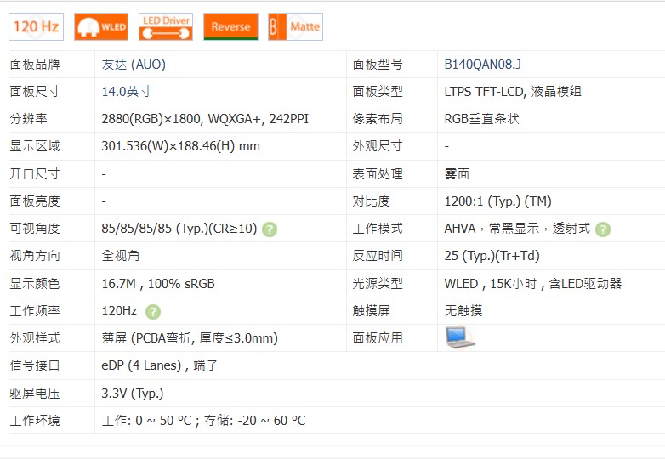This screenshot has width=665, height=459.
Task: Open help icon next to AHVA working mode
Action: pos(603,229)
